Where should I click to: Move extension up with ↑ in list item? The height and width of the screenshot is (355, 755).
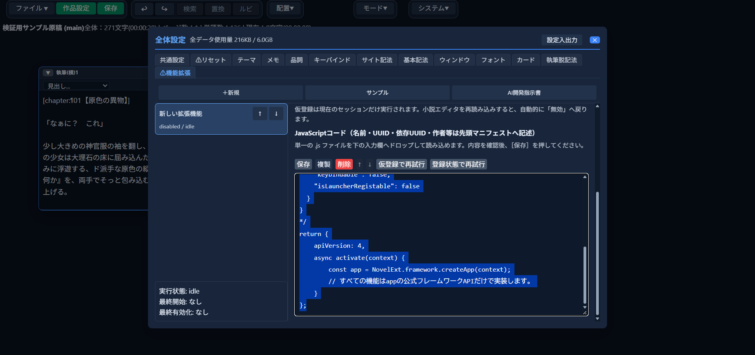click(260, 114)
